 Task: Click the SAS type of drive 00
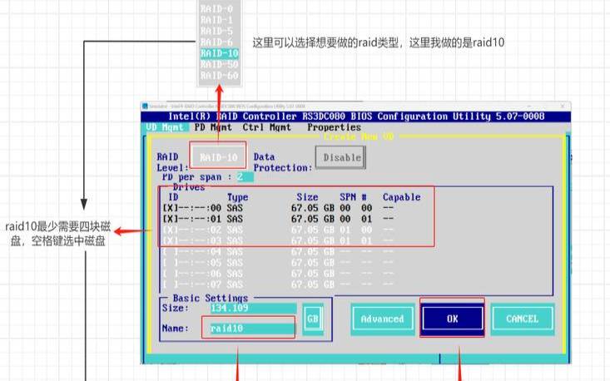point(235,208)
